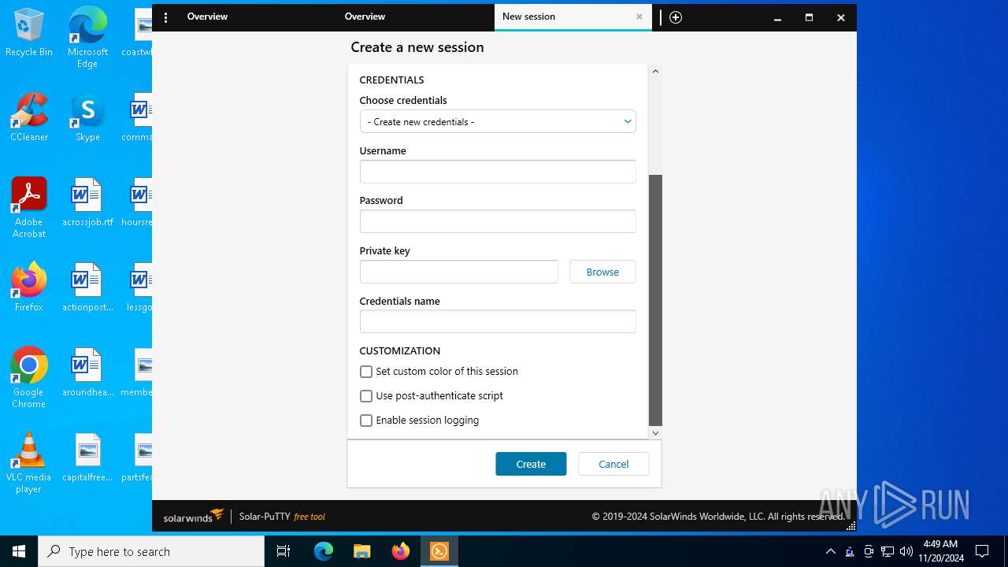Add a new tab with the plus icon

[676, 17]
